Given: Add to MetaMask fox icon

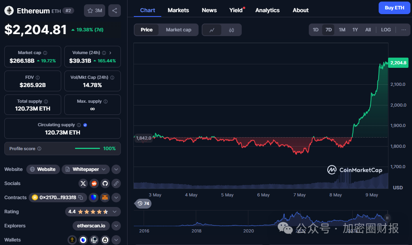Looking at the screenshot, I should [105, 197].
